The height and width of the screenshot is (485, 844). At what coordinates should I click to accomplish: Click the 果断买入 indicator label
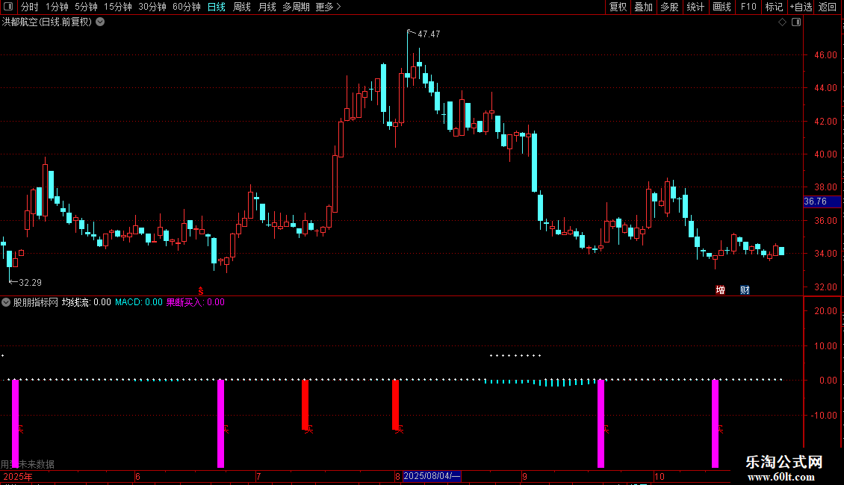click(196, 302)
